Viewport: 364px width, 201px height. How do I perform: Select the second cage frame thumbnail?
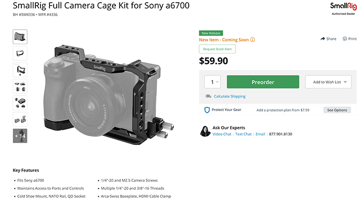pos(20,53)
